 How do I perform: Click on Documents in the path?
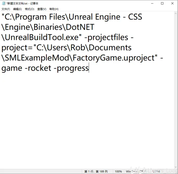tap(110, 47)
